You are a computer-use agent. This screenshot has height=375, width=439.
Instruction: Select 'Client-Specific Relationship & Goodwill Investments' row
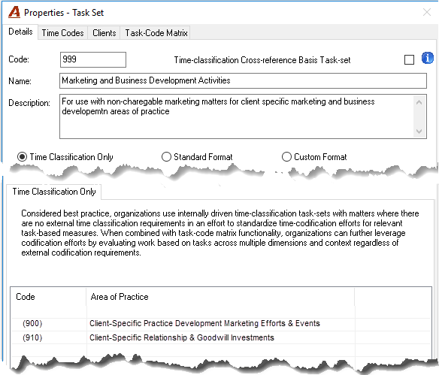coord(221,337)
